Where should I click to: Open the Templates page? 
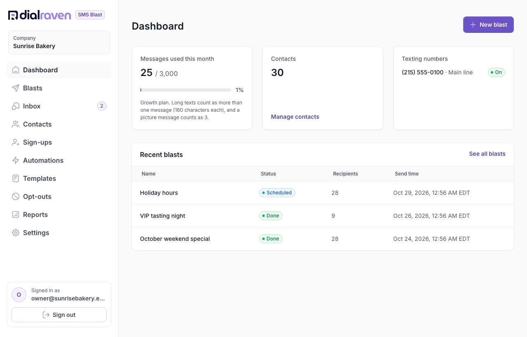point(59,178)
